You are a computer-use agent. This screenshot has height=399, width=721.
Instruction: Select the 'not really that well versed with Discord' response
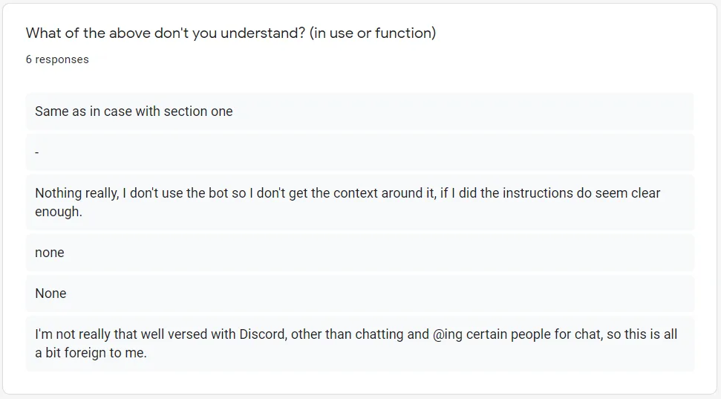(x=360, y=343)
